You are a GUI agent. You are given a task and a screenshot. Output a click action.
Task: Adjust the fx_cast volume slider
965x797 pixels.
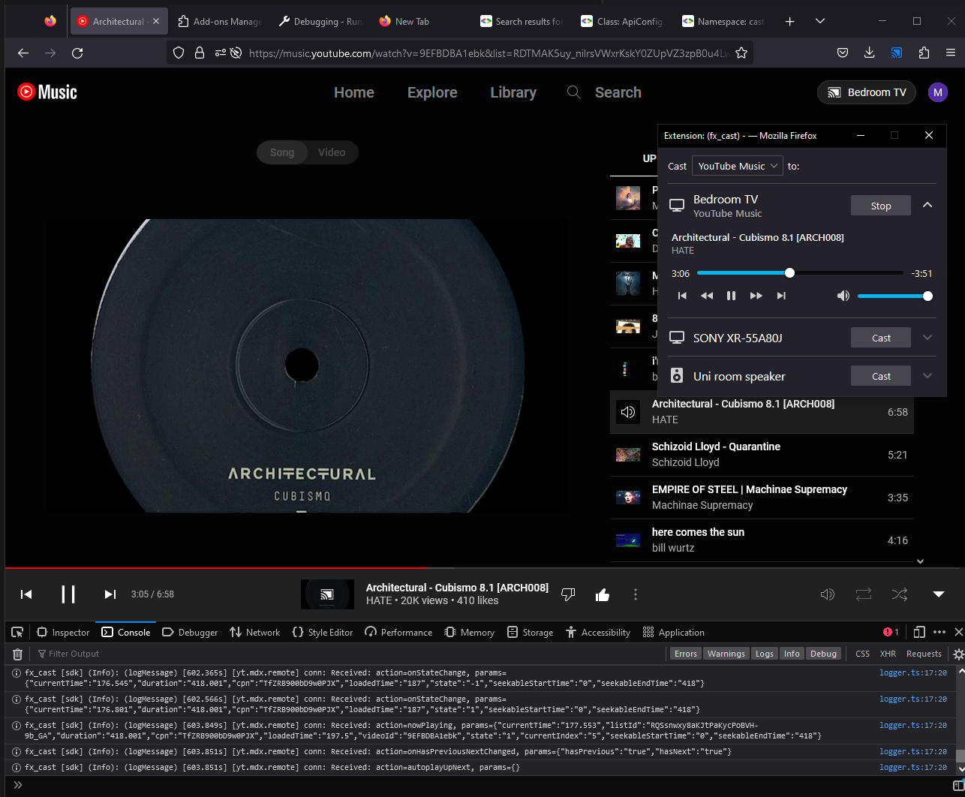pyautogui.click(x=894, y=296)
